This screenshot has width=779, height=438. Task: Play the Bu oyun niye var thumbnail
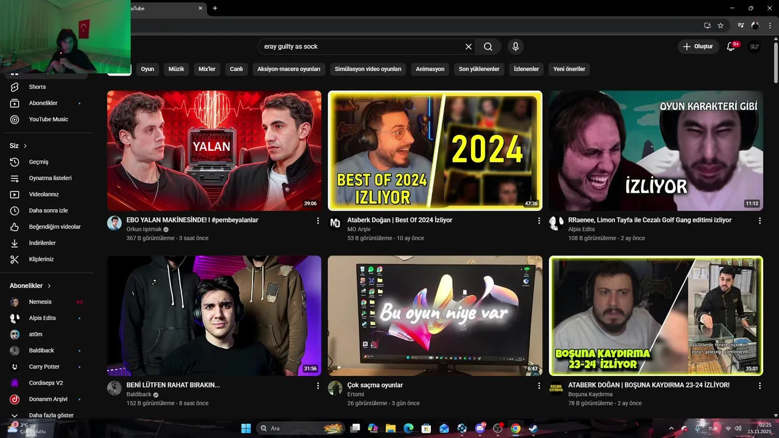click(435, 316)
